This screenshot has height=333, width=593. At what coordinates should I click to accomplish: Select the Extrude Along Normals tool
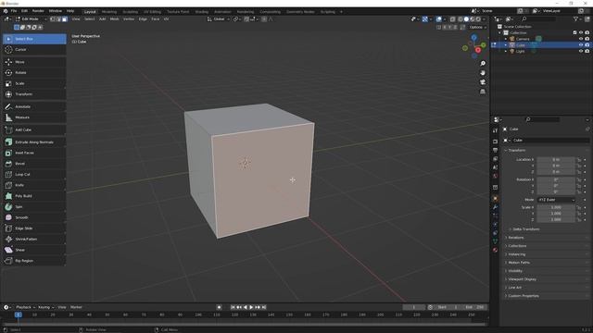[x=34, y=142]
